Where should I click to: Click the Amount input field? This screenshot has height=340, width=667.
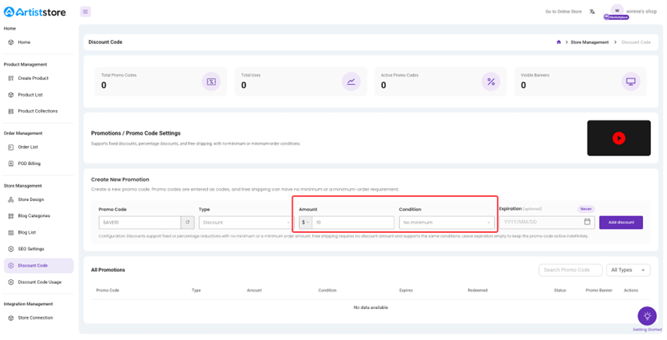coord(353,222)
